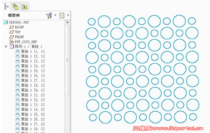Open the Folder Browser tab
Viewport: 210px width, 133px height.
[15, 7]
